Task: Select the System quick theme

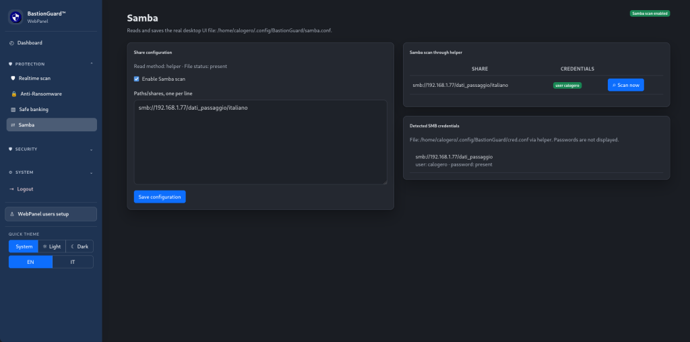Action: coord(24,246)
